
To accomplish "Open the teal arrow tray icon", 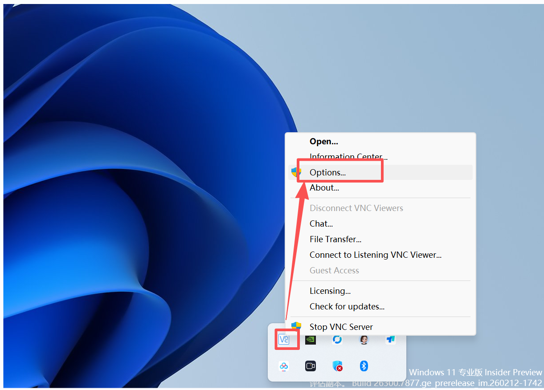I will click(x=391, y=340).
